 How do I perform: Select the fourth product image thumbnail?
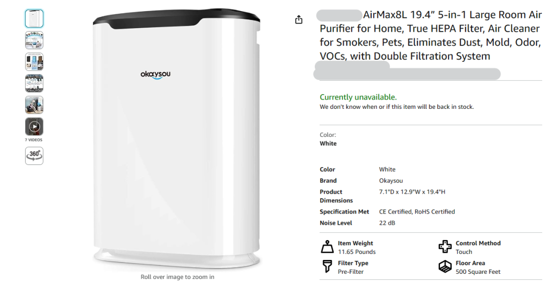coord(34,83)
